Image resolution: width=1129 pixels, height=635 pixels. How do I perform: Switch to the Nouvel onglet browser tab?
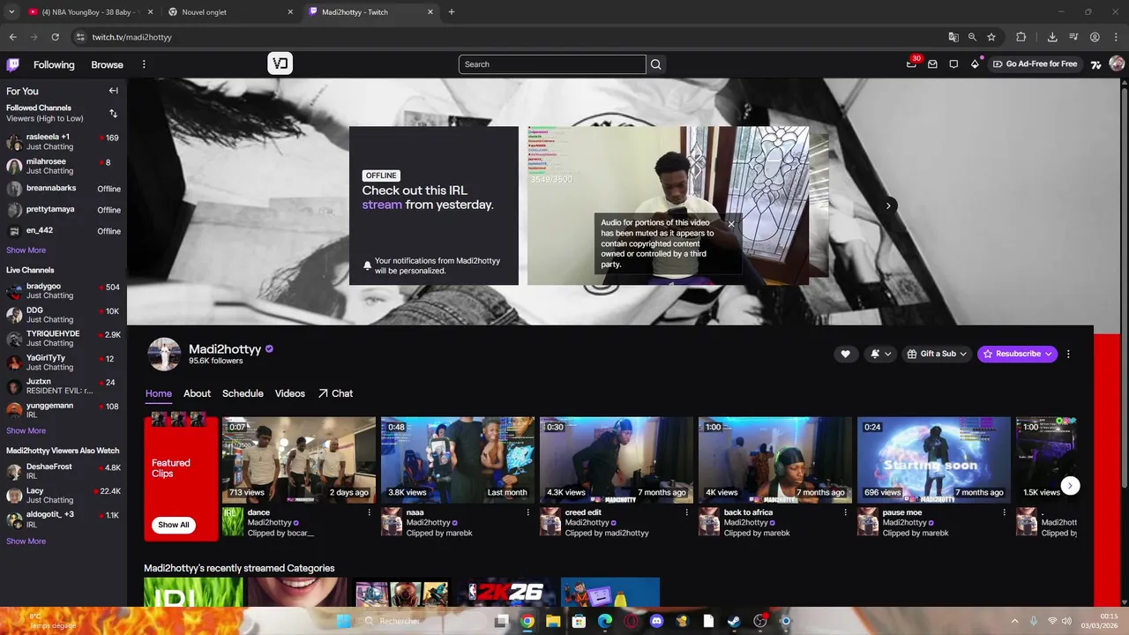click(x=231, y=12)
